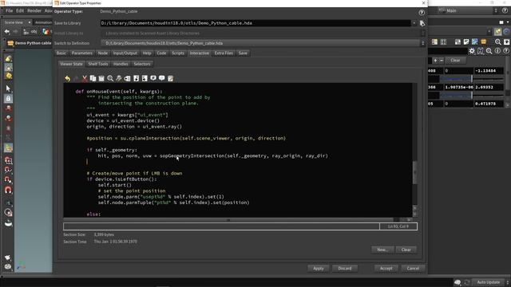511x287 pixels.
Task: Switch to the Shelf Tools sub-tab
Action: tap(98, 64)
